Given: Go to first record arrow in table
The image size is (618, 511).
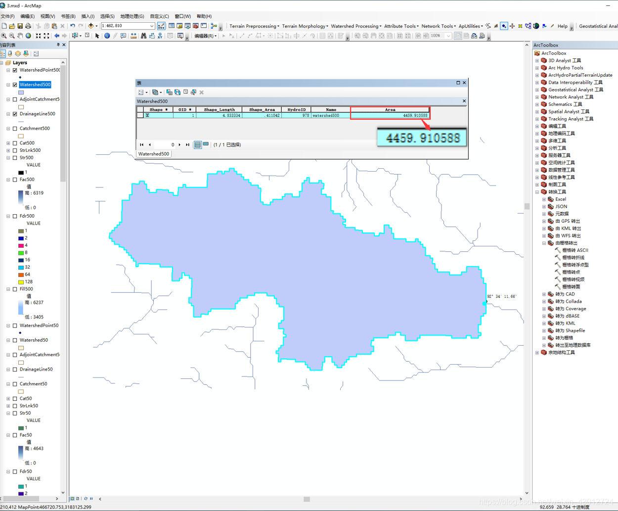Looking at the screenshot, I should [142, 145].
